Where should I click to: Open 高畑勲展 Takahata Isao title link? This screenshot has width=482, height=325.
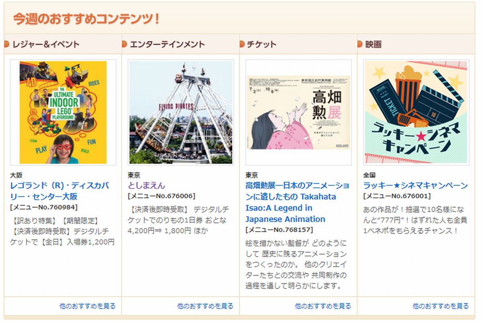(297, 202)
